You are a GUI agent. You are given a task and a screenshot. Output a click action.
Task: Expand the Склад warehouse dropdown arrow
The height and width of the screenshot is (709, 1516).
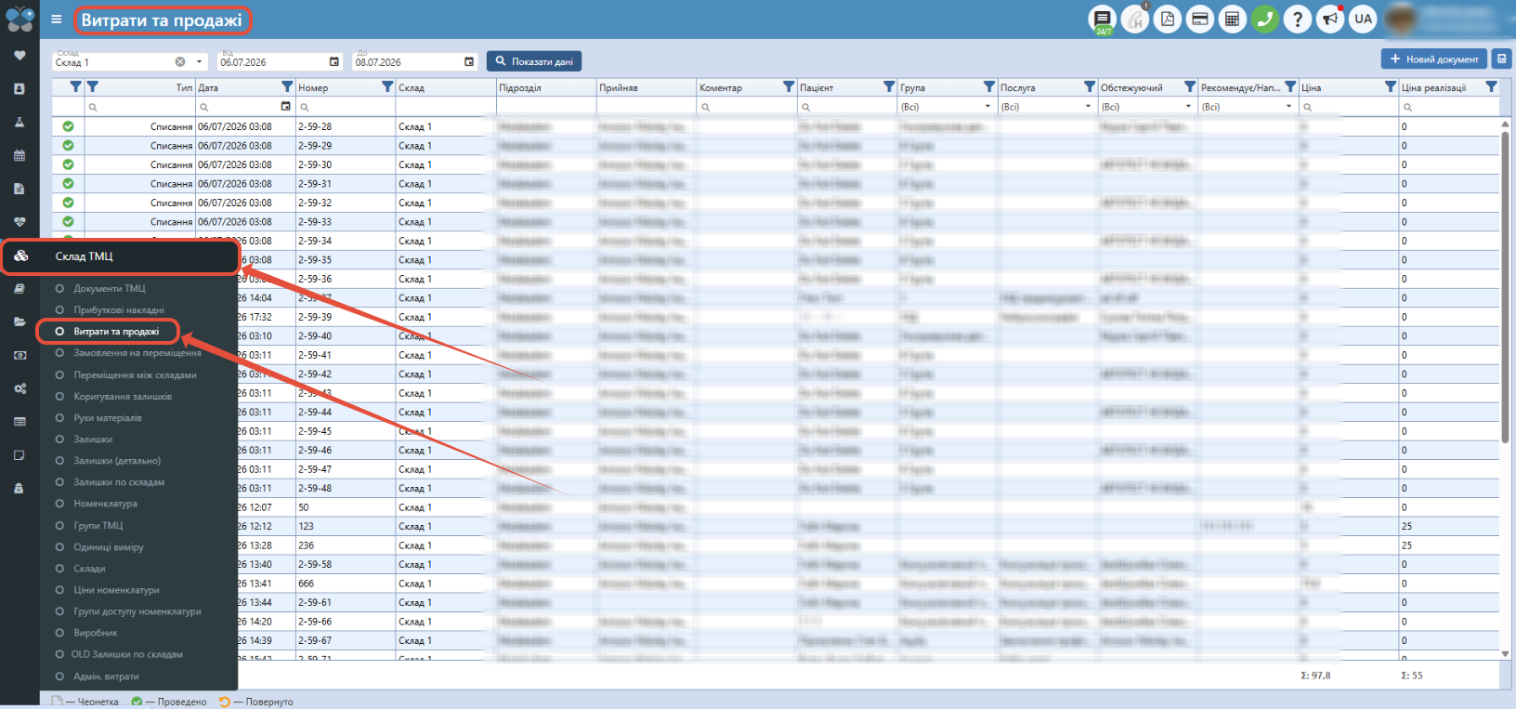click(199, 62)
